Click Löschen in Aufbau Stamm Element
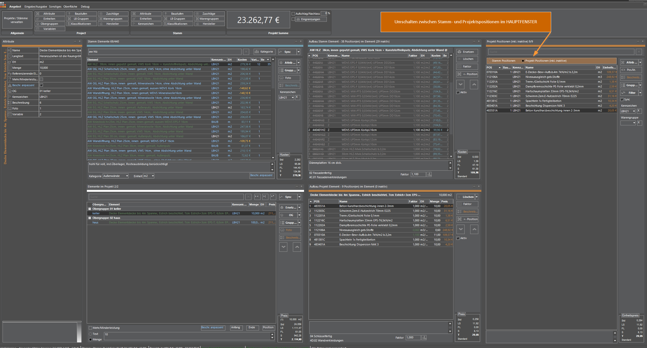647x348 pixels. pyautogui.click(x=467, y=59)
